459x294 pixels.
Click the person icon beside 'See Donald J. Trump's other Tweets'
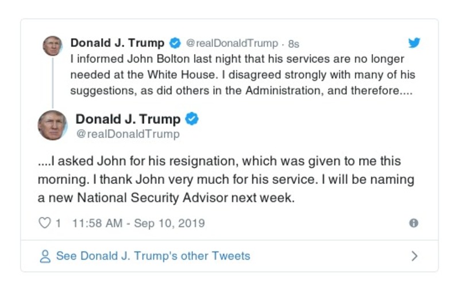point(45,256)
